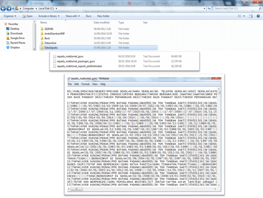Toggle the preview pane button
The width and height of the screenshot is (263, 198).
(252, 16)
